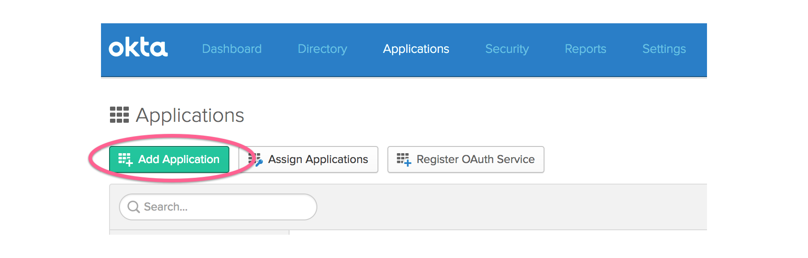Image resolution: width=808 pixels, height=258 pixels.
Task: Select the Applications navigation item
Action: [x=416, y=49]
